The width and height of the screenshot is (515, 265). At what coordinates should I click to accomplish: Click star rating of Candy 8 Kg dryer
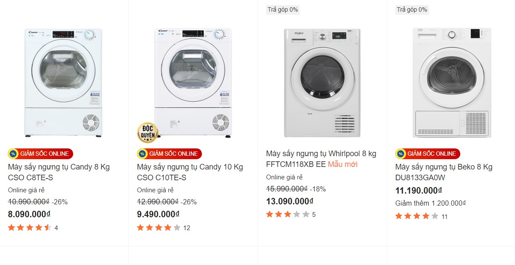(x=30, y=228)
